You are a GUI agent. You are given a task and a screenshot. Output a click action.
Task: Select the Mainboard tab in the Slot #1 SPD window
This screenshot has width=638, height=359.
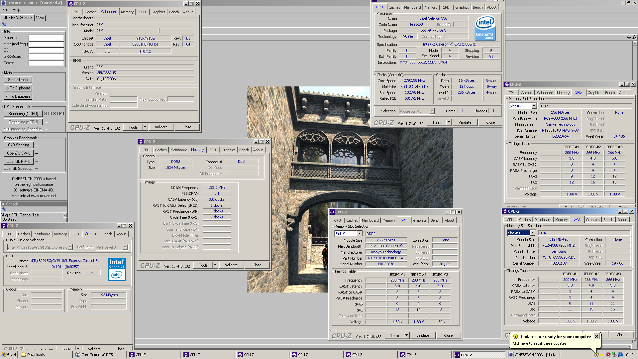pyautogui.click(x=370, y=220)
